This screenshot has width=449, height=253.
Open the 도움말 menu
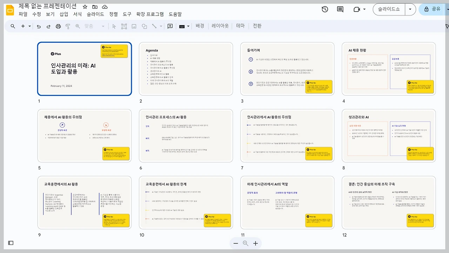coord(175,14)
